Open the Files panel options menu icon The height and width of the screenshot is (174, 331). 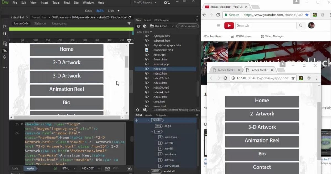pyautogui.click(x=197, y=20)
